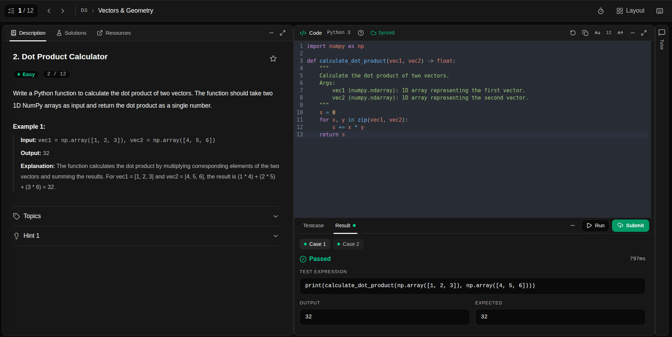Click the expected value box
Viewport: 672px width, 337px height.
(x=560, y=317)
